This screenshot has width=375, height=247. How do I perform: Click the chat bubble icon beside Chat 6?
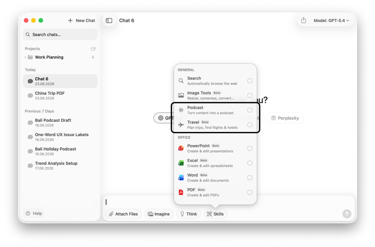(30, 81)
